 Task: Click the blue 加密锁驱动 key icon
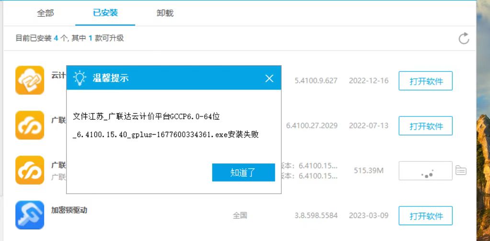[30, 215]
